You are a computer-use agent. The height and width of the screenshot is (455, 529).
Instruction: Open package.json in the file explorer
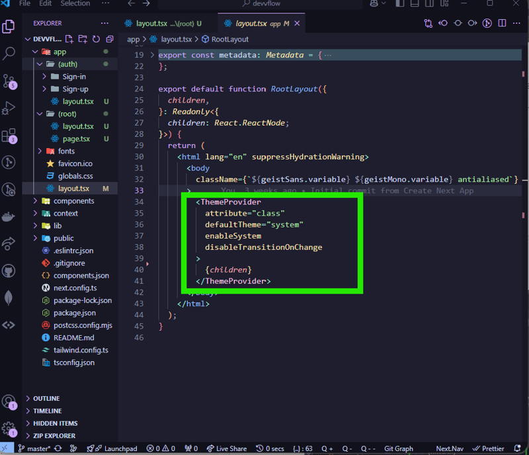[74, 313]
